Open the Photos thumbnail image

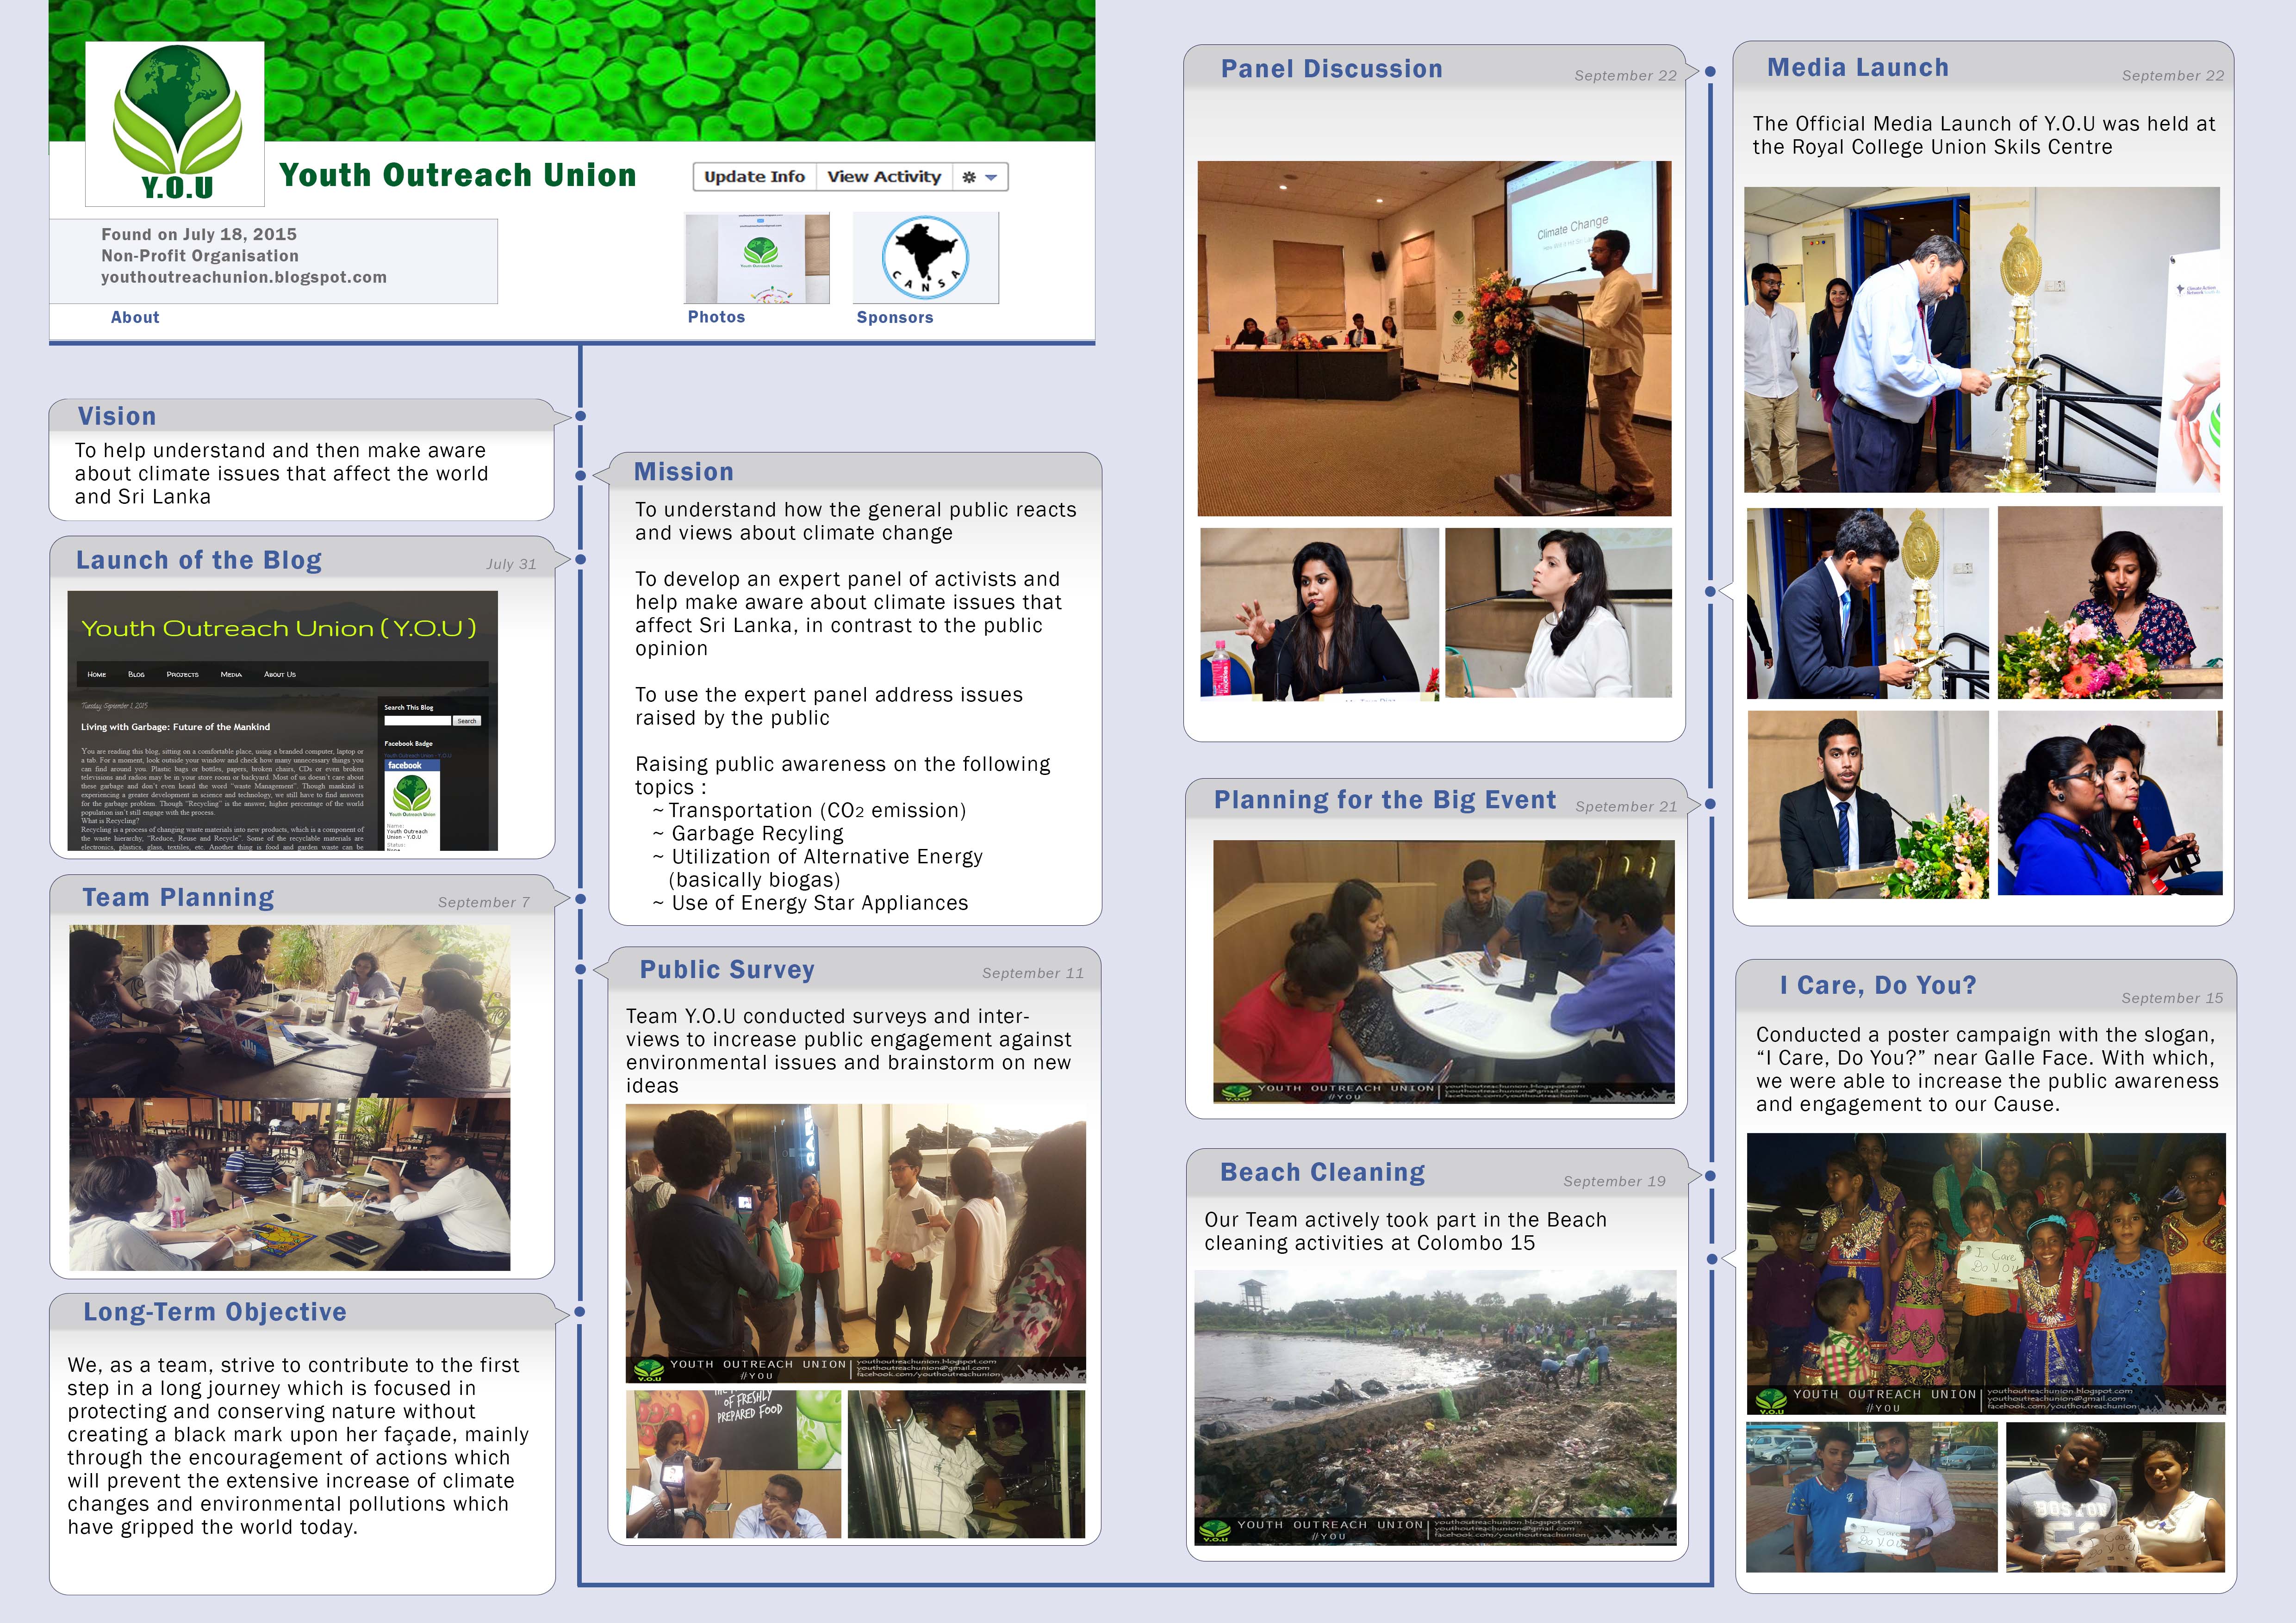[757, 258]
